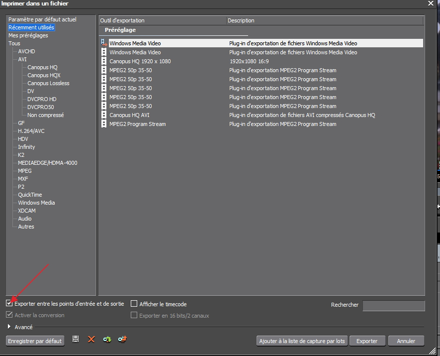This screenshot has width=440, height=356.
Task: Click the film strip icon beside MPEG2 Program Stream
Action: tap(104, 124)
